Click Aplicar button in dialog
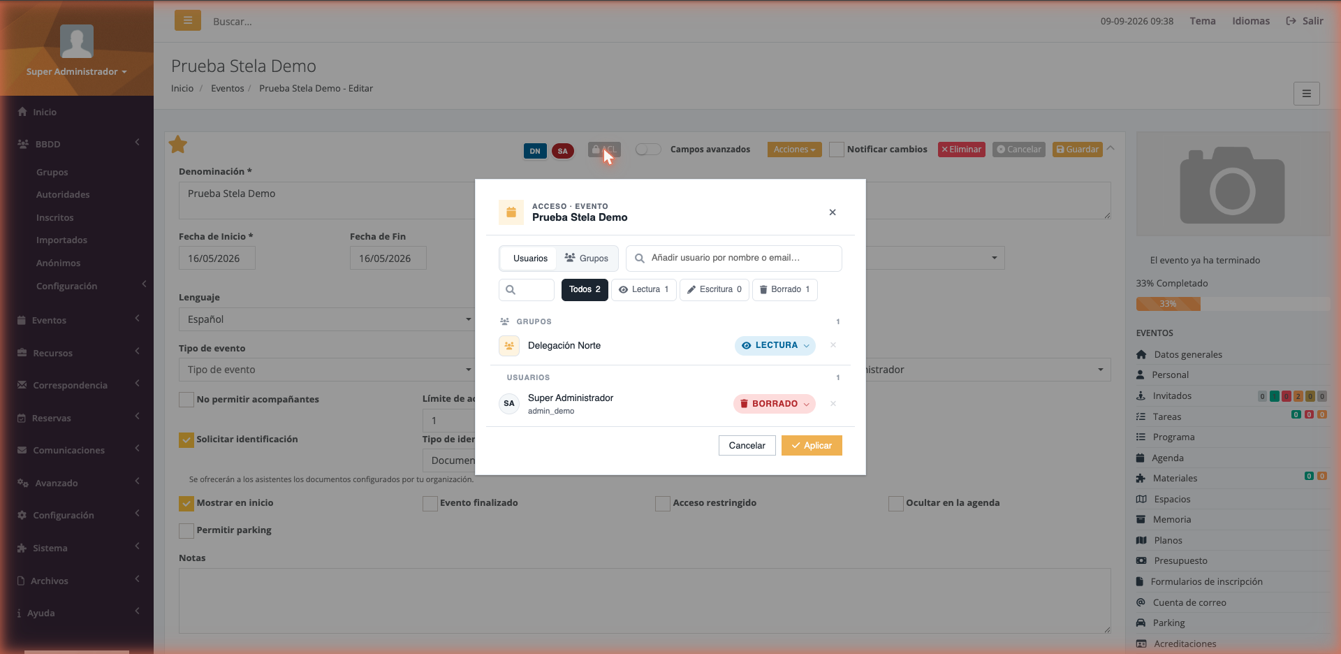 tap(812, 446)
